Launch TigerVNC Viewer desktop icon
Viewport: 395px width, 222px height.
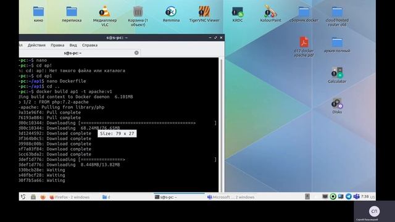204,14
